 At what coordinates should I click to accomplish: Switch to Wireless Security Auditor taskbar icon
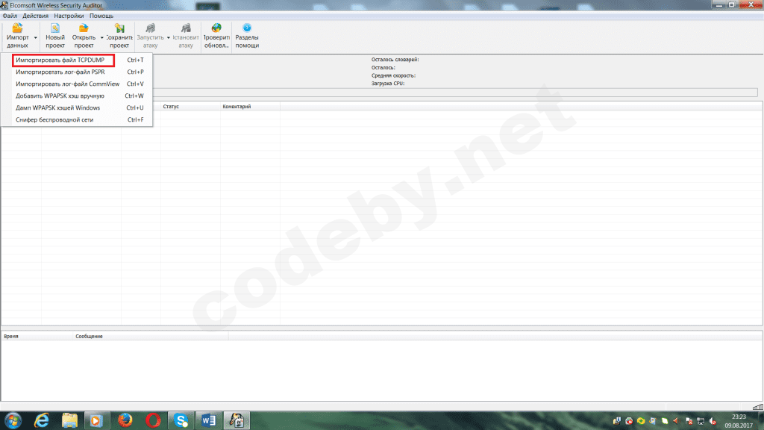[237, 420]
